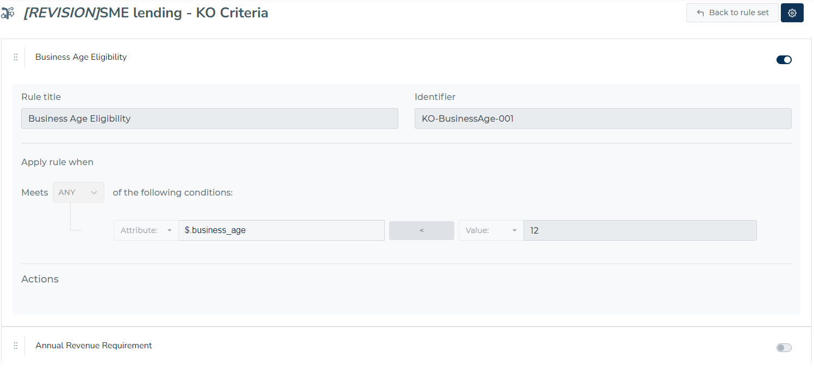Click the Identifier field KO-BusinessAge-001
Image resolution: width=814 pixels, height=370 pixels.
pos(603,118)
